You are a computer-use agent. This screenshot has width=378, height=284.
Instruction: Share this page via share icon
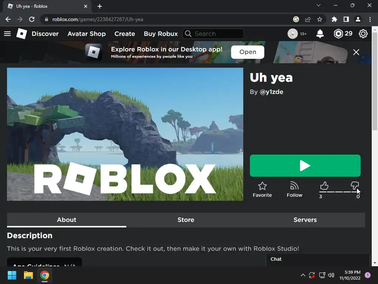[x=308, y=19]
